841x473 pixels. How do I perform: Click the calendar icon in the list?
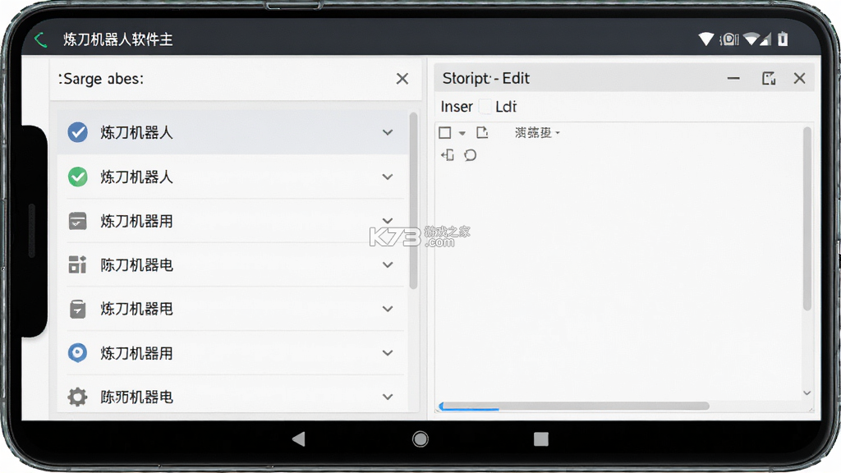pos(78,220)
